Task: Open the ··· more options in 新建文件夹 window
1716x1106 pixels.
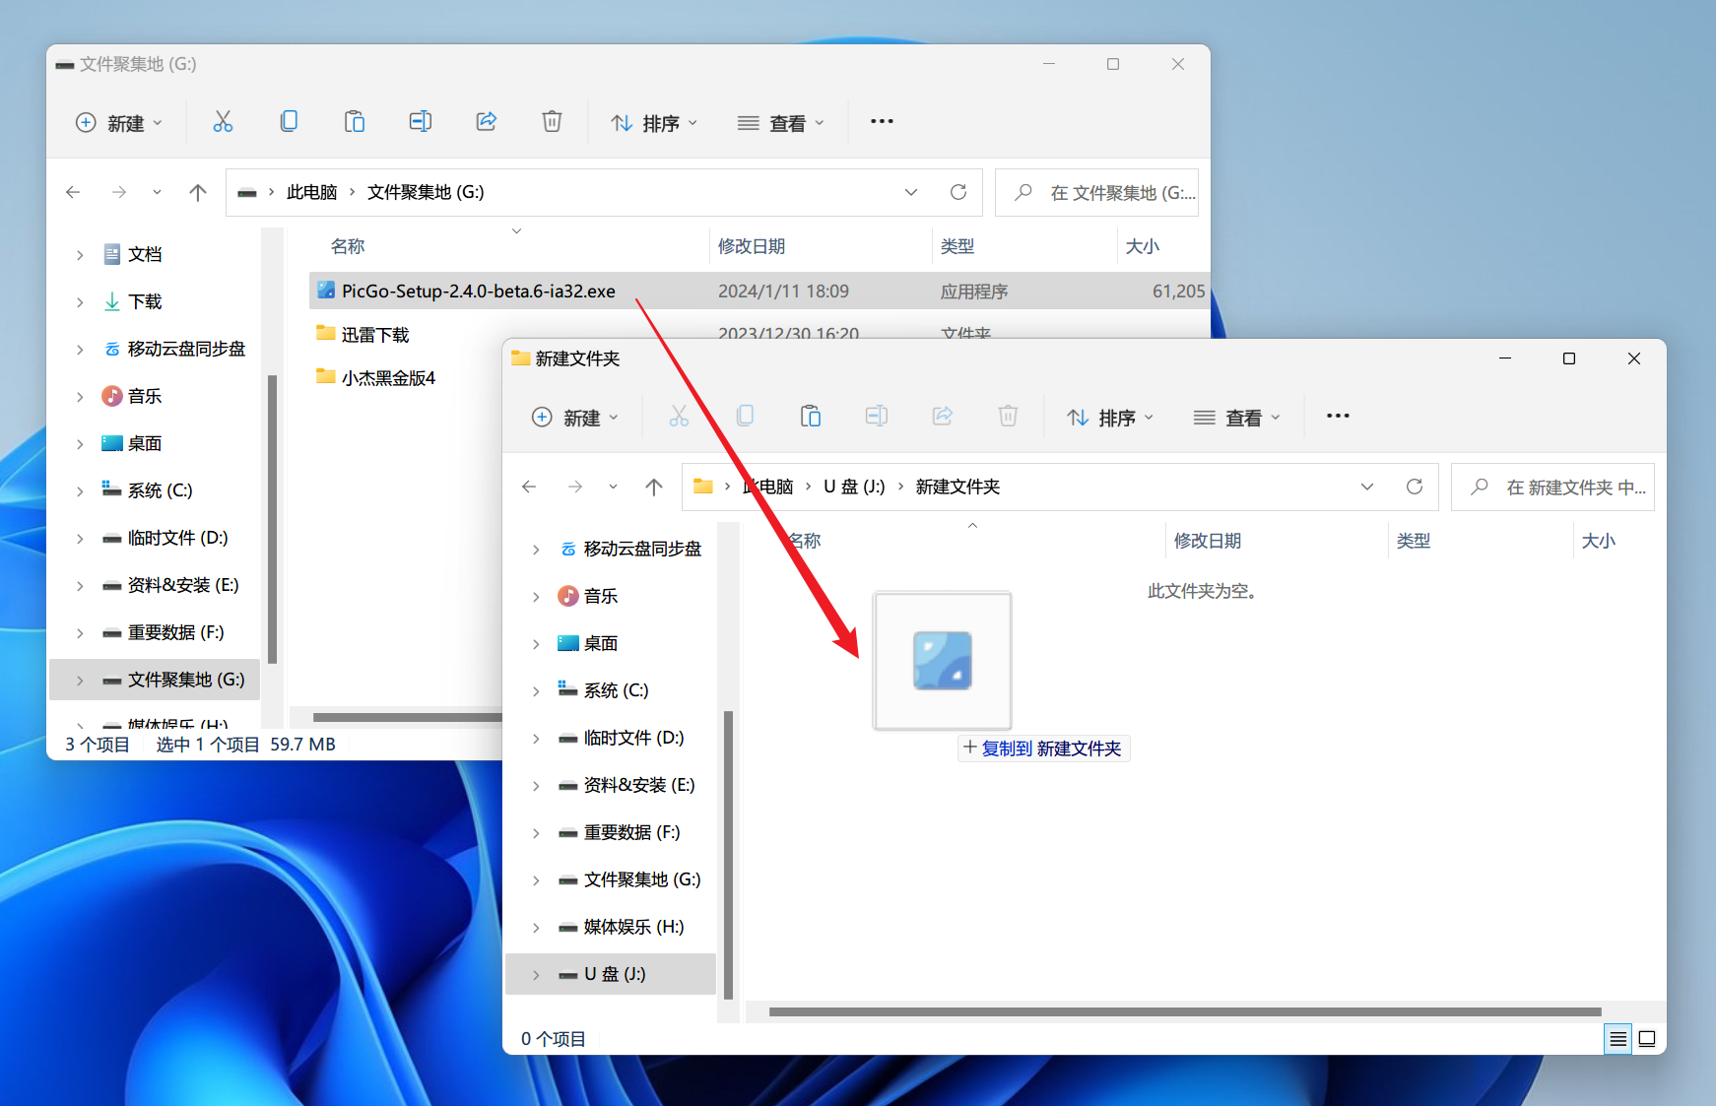Action: 1338,417
